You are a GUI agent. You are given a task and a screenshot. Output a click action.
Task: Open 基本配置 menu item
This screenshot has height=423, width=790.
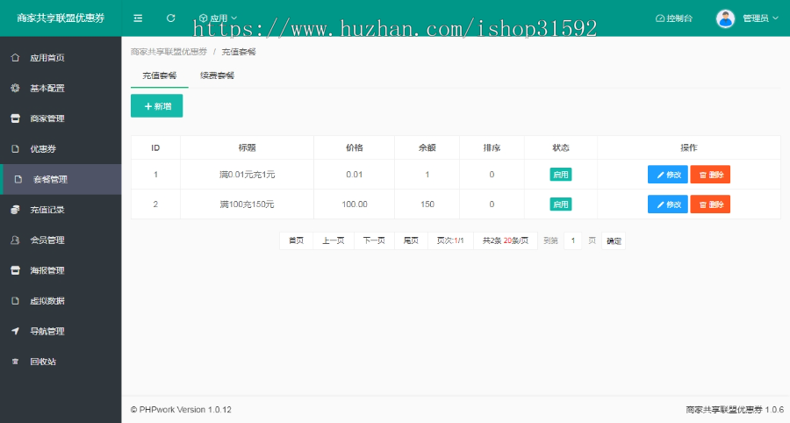pos(47,88)
